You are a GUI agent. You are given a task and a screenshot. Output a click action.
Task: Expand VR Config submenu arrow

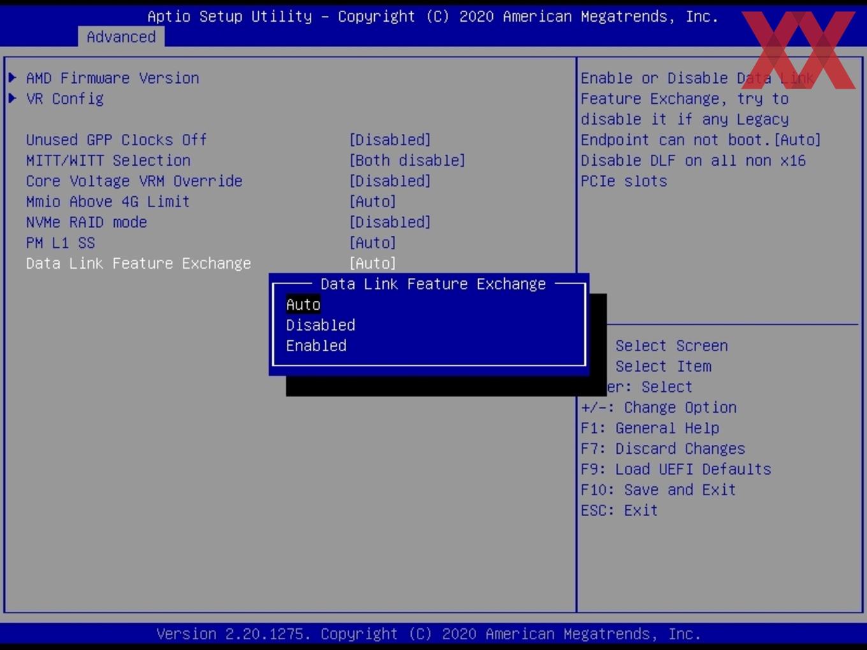[x=13, y=98]
